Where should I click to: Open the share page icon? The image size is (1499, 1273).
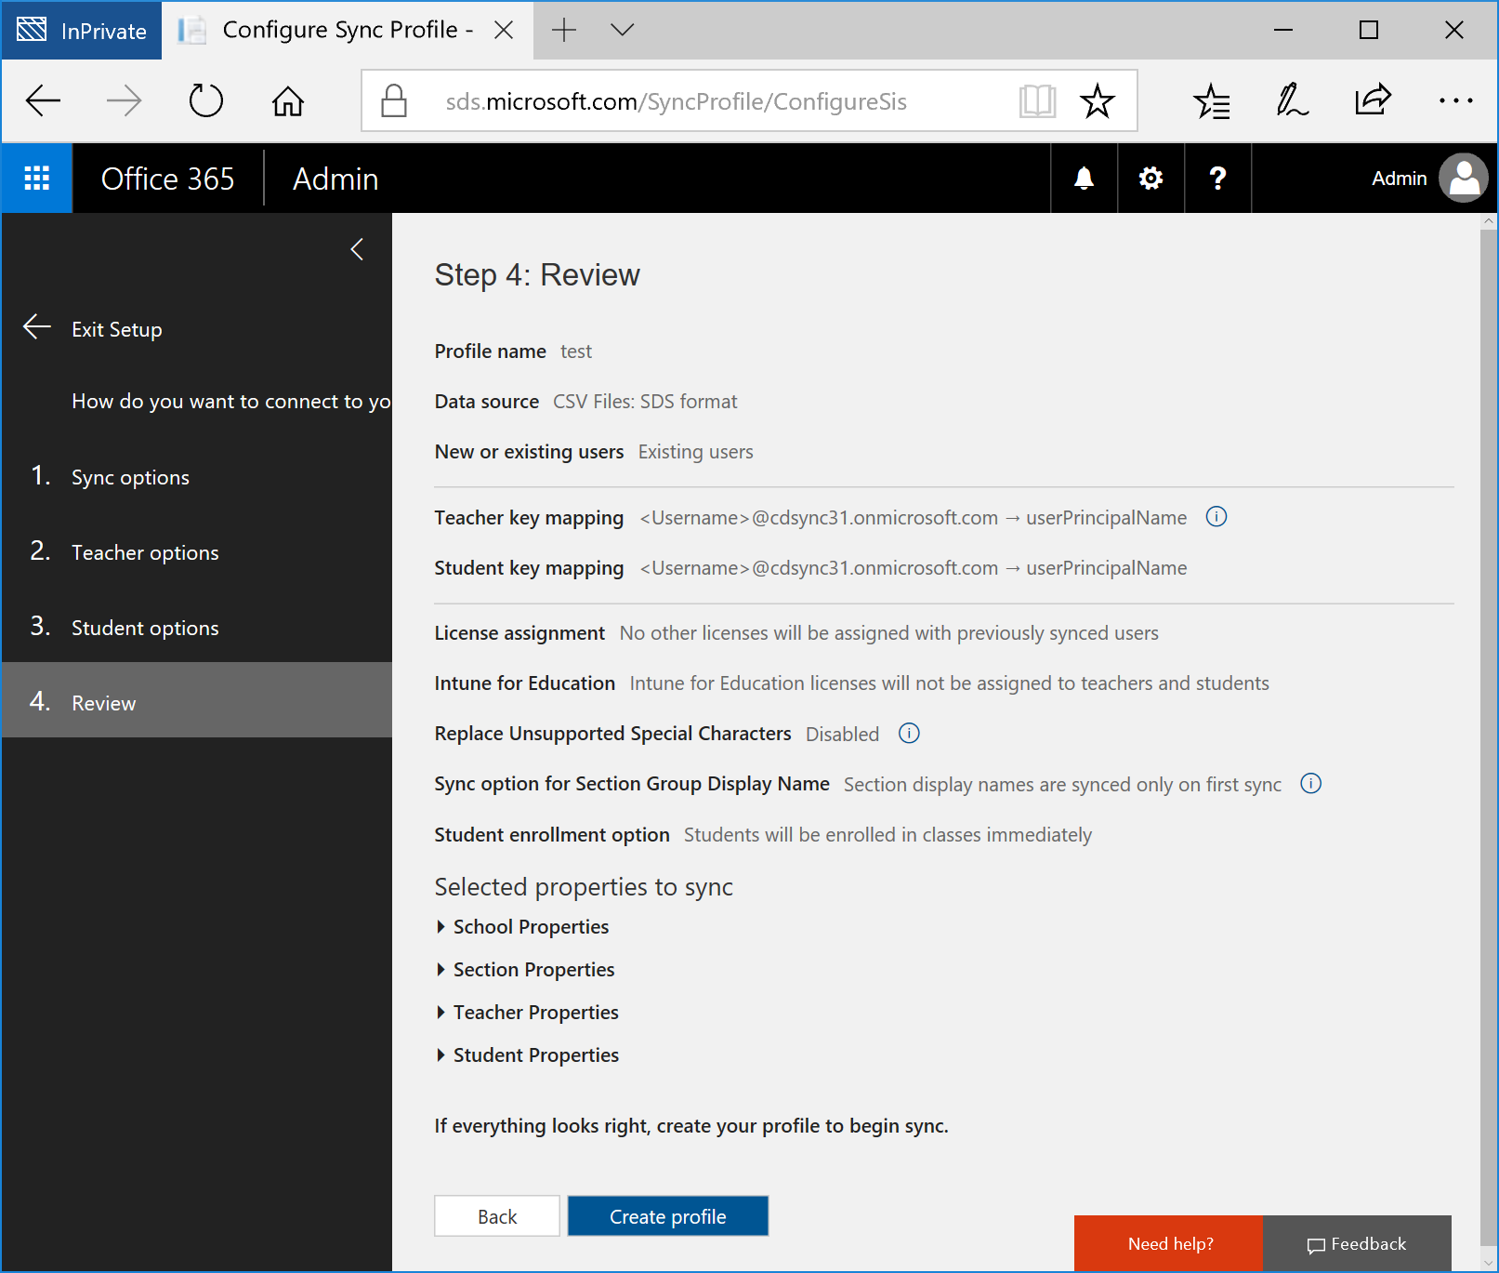(x=1373, y=100)
